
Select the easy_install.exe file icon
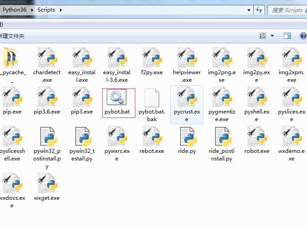82,57
